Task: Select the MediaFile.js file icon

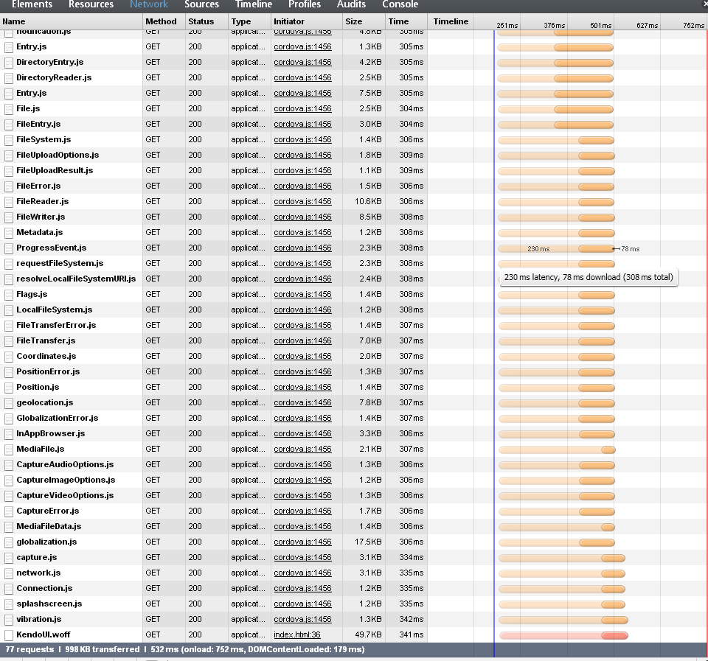Action: (x=8, y=450)
